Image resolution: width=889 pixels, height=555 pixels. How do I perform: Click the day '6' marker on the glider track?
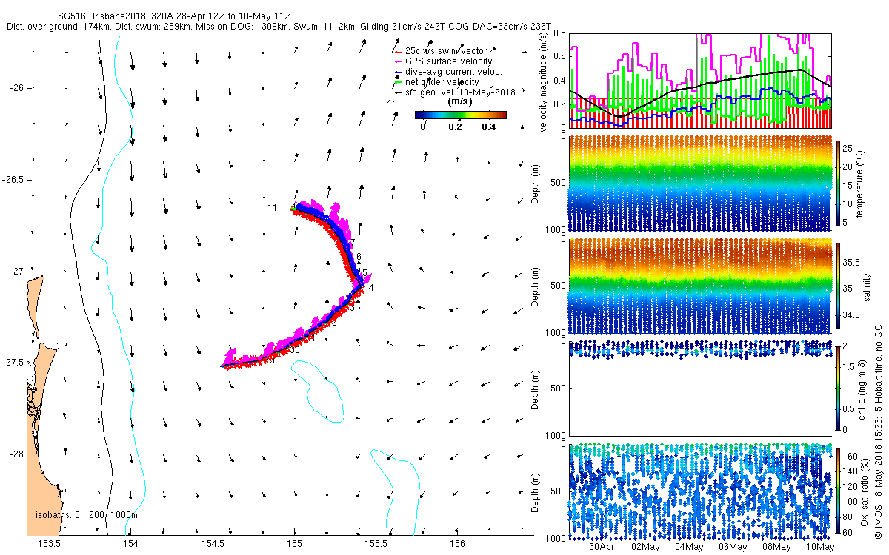(359, 257)
